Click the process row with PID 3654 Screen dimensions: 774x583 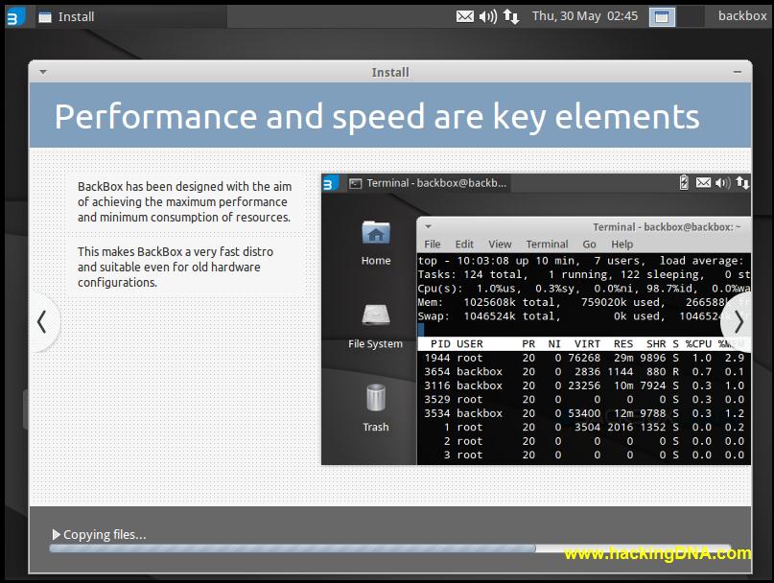584,372
